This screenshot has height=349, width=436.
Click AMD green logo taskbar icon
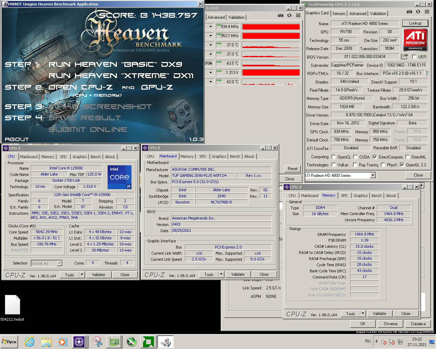pos(149,342)
